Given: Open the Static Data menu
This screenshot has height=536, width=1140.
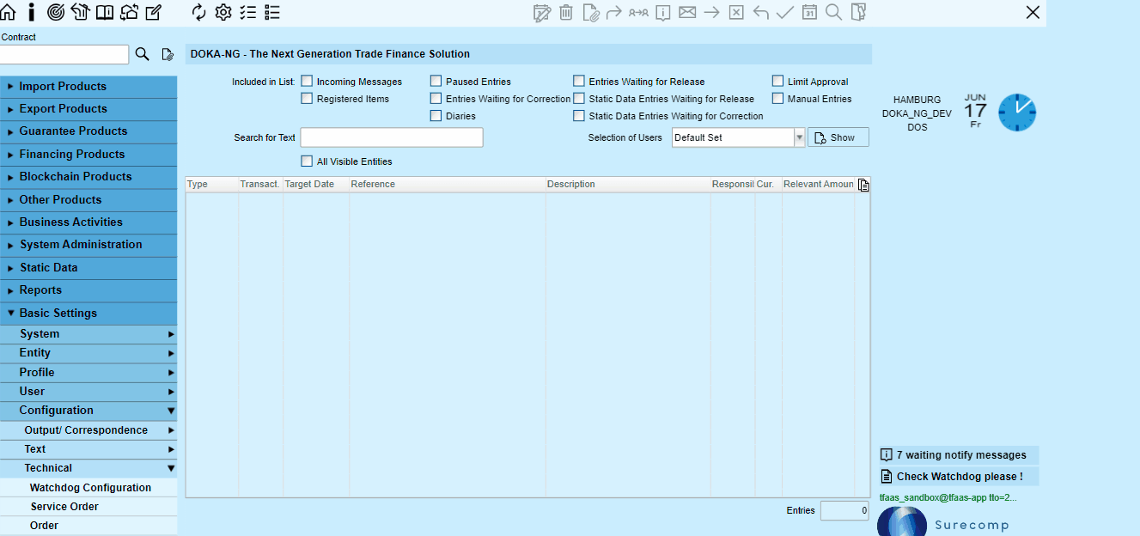Looking at the screenshot, I should point(88,268).
